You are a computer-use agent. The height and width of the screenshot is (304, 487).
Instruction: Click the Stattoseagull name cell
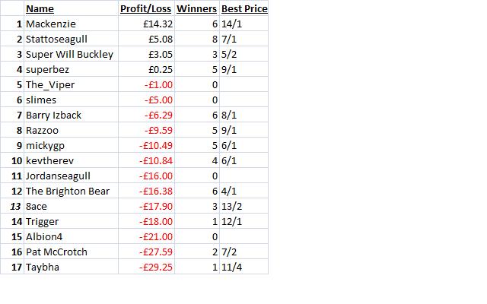coord(71,39)
